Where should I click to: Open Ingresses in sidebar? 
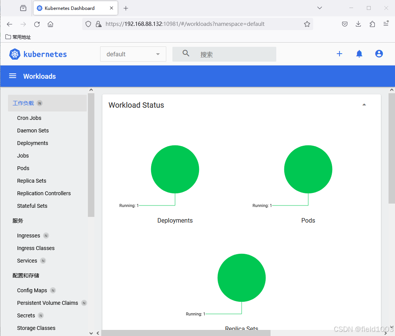point(29,236)
